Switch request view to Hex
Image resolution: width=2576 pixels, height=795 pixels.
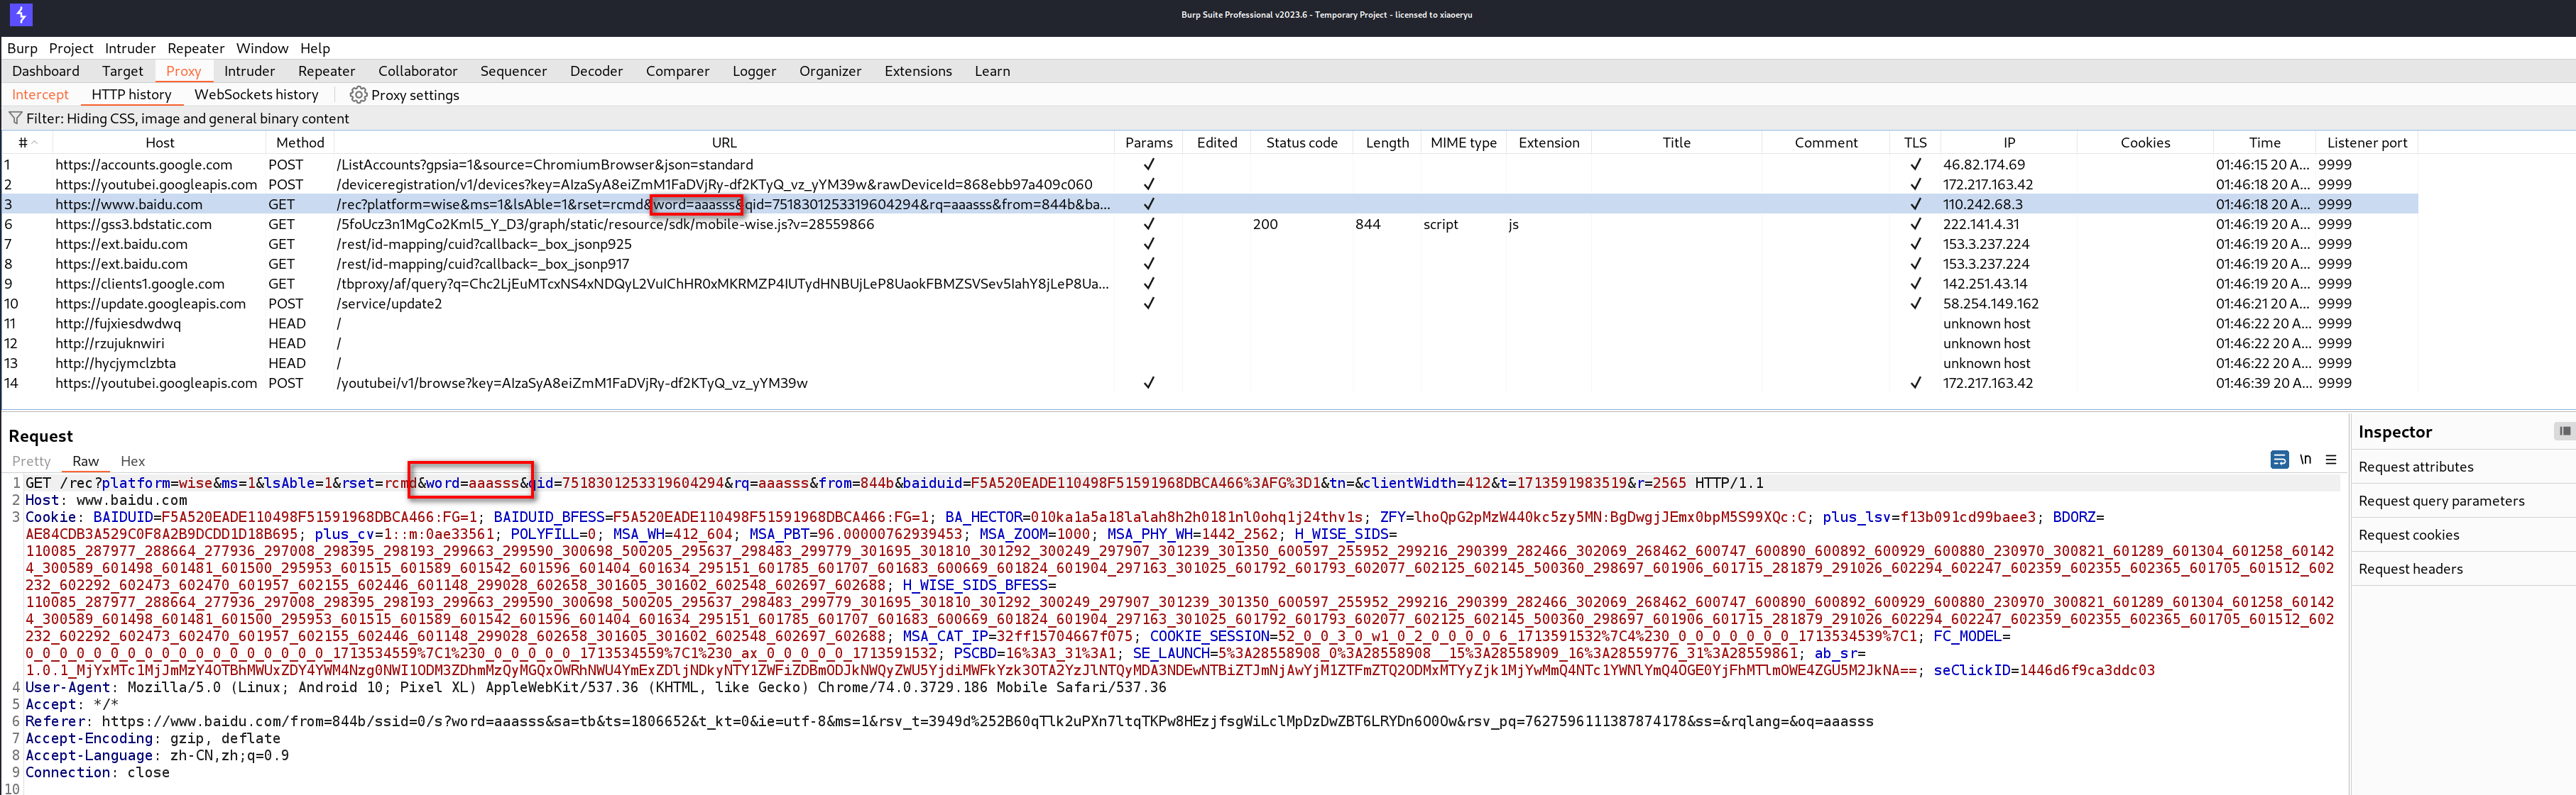tap(133, 460)
